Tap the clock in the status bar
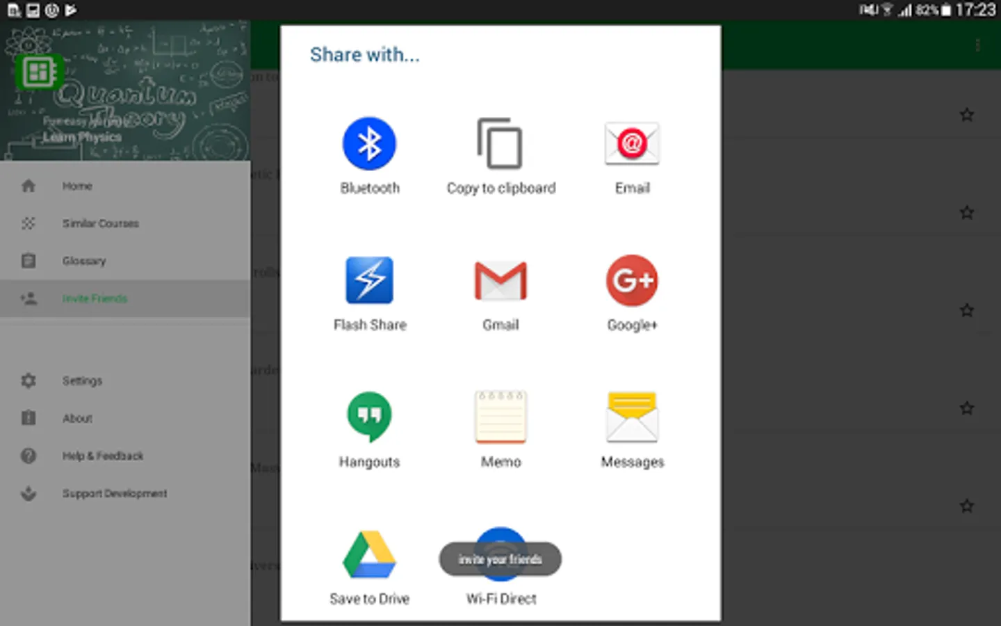This screenshot has height=626, width=1001. pyautogui.click(x=975, y=10)
